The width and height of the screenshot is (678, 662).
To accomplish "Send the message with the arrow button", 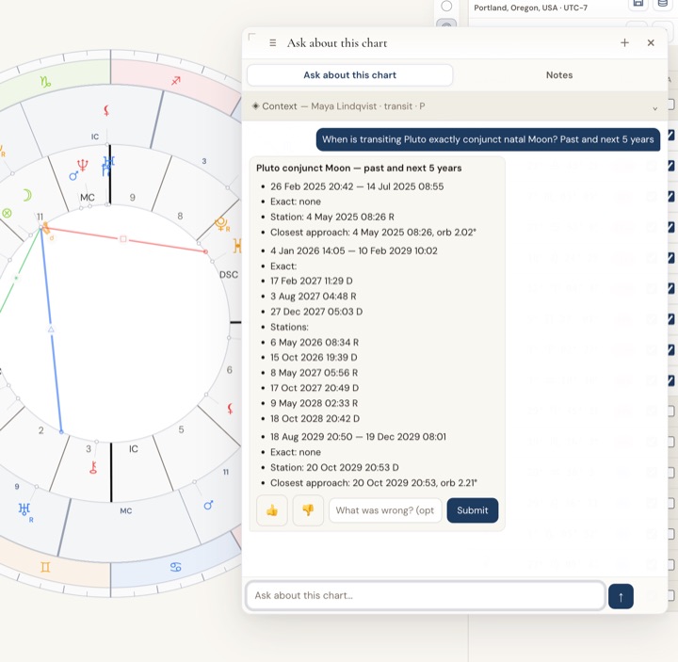I will click(621, 596).
